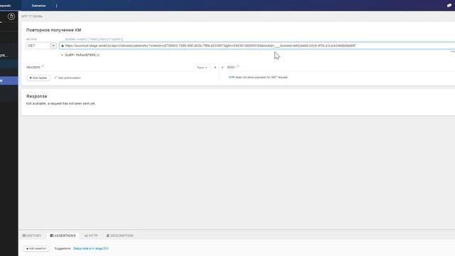Switch to the HTTP tab
The image size is (455, 256).
point(91,235)
